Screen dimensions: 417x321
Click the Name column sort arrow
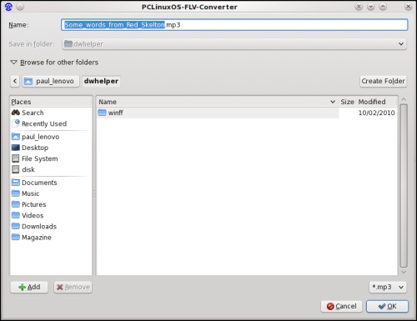tap(333, 102)
